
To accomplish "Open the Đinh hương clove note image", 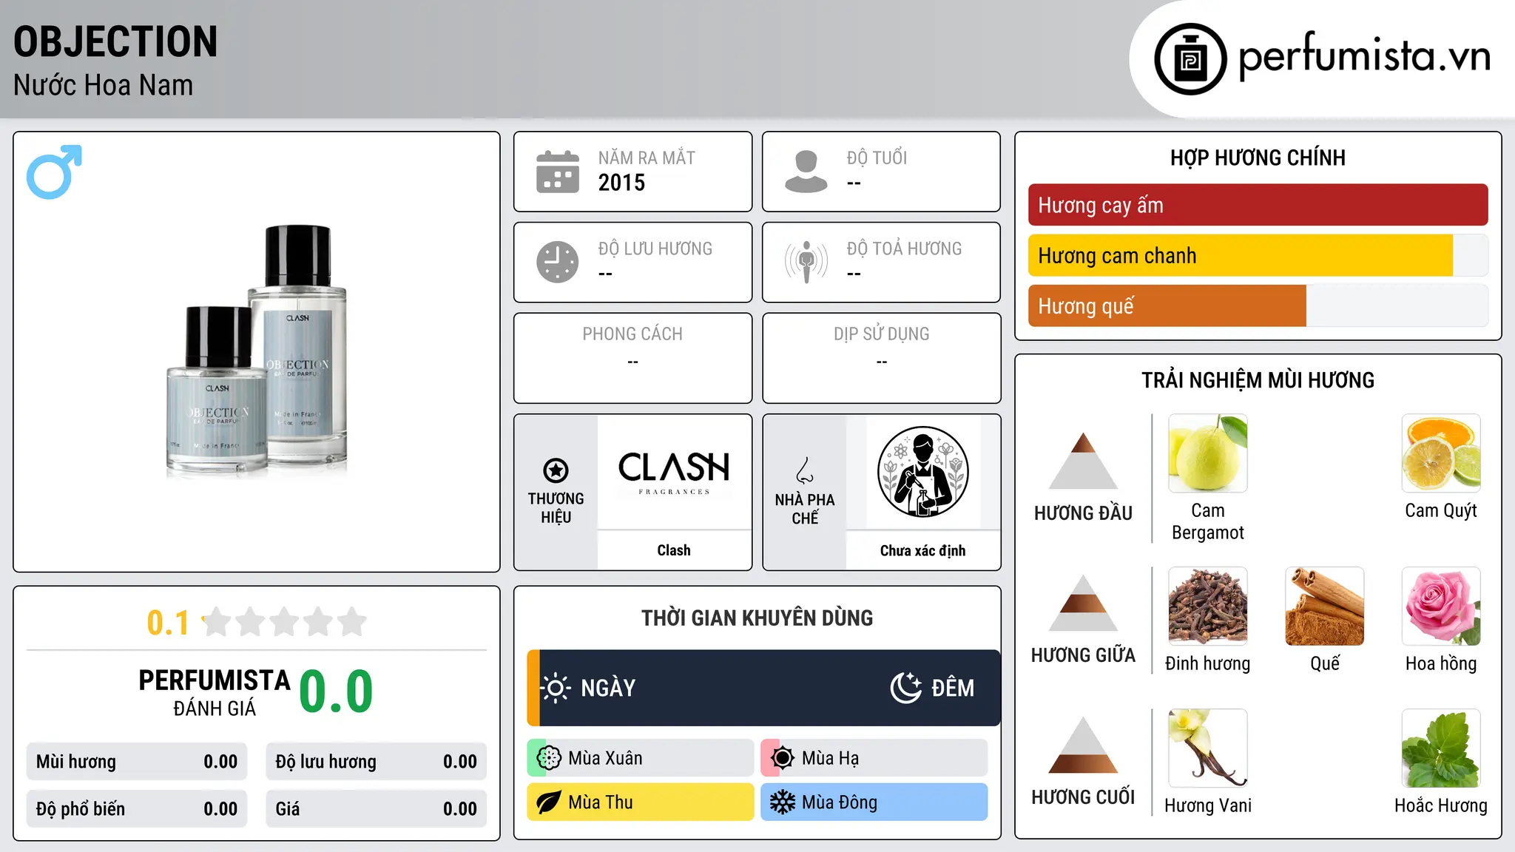I will click(1208, 606).
